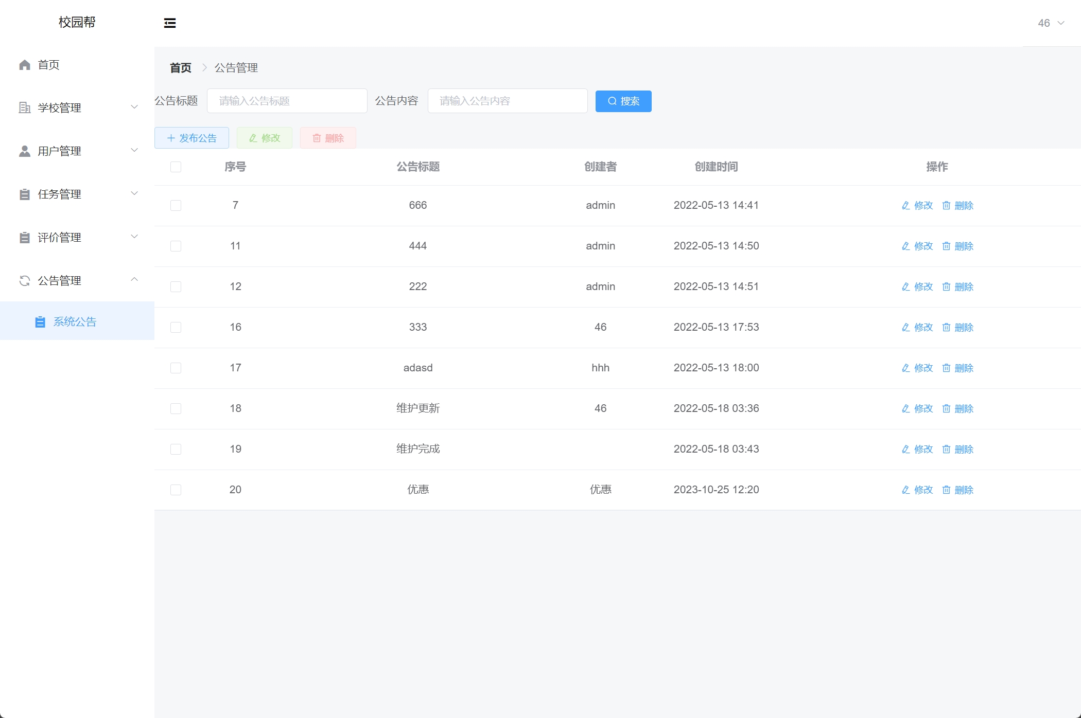Check the checkbox for row 16
Viewport: 1081px width, 718px height.
point(176,327)
